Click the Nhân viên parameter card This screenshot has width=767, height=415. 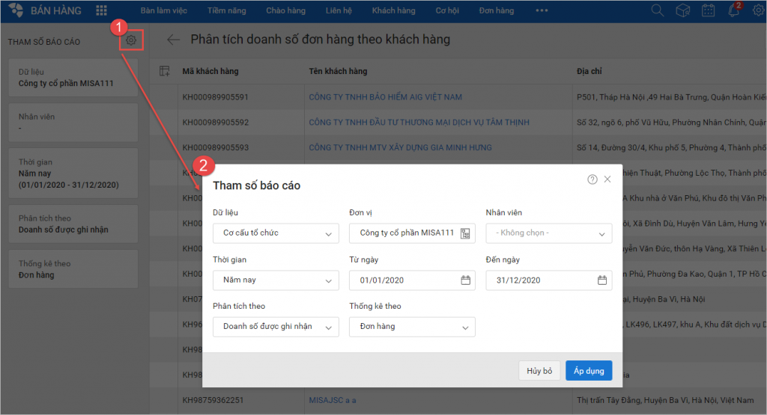(x=73, y=123)
